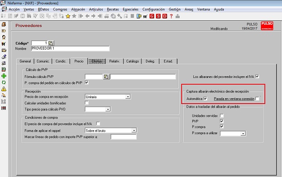The height and width of the screenshot is (177, 282).
Task: Click the yellow warning triangle sidebar icon
Action: pos(4,89)
